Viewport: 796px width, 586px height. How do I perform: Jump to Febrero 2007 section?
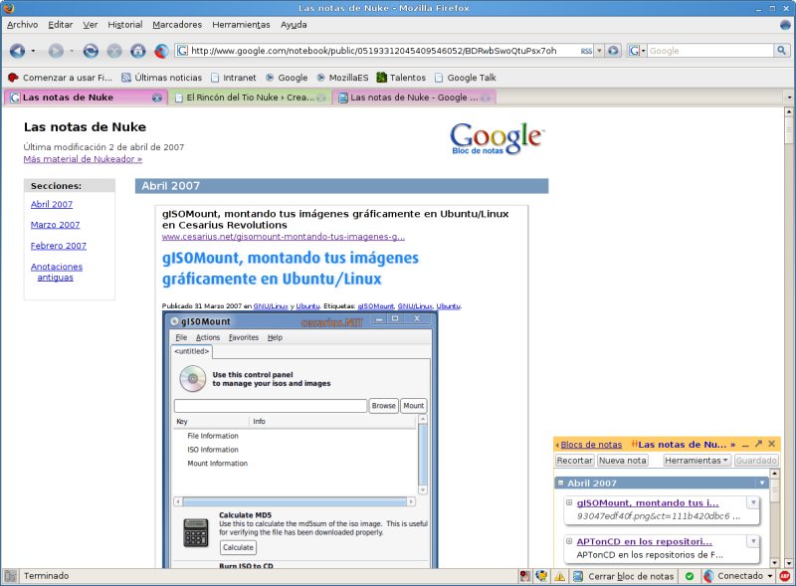pyautogui.click(x=59, y=246)
